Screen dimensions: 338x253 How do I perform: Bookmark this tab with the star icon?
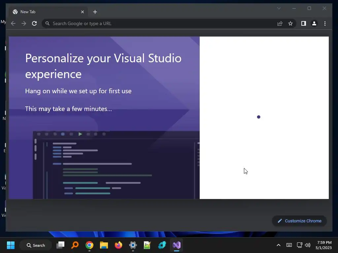[290, 23]
